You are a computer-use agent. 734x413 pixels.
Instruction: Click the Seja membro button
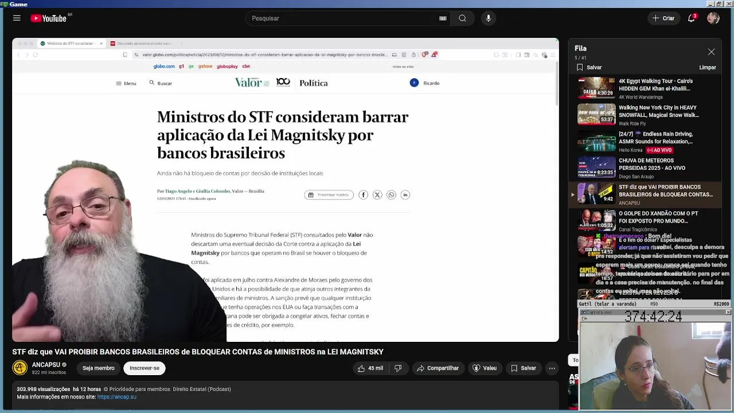98,368
